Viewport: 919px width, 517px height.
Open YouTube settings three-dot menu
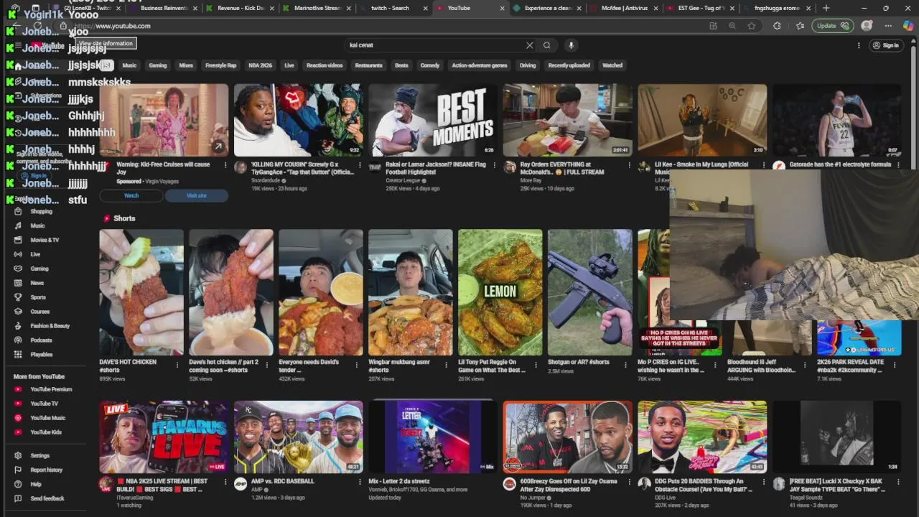[x=859, y=45]
